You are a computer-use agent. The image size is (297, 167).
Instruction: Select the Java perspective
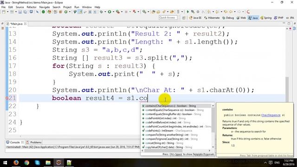253,18
